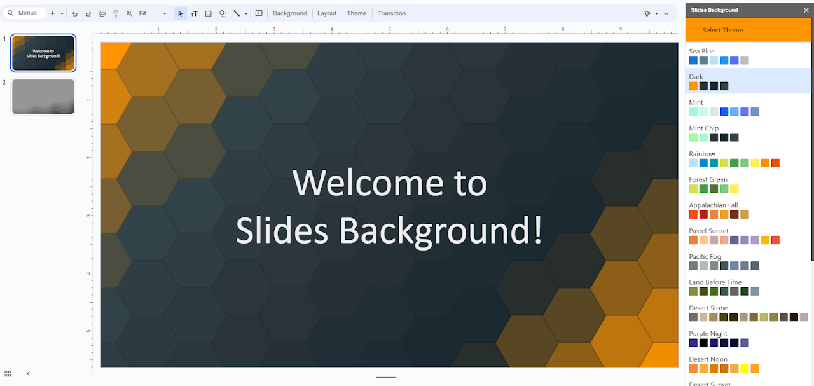Screen dimensions: 814x386
Task: Collapse the Select Theme section
Action: coord(748,31)
